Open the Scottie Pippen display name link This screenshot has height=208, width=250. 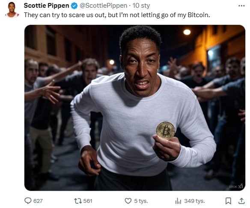[x=46, y=6]
